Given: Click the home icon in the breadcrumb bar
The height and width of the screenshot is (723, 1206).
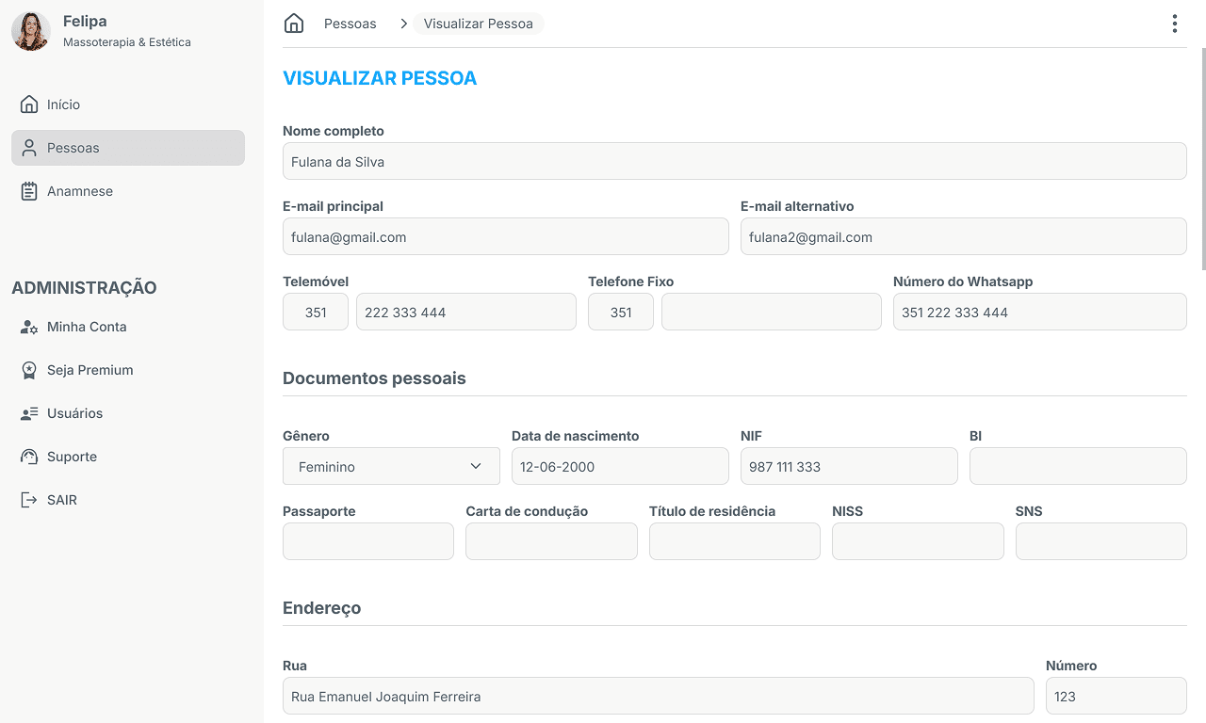Looking at the screenshot, I should (x=293, y=23).
